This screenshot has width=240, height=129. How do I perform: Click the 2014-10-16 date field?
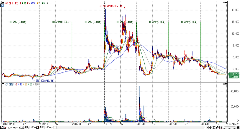(14, 127)
